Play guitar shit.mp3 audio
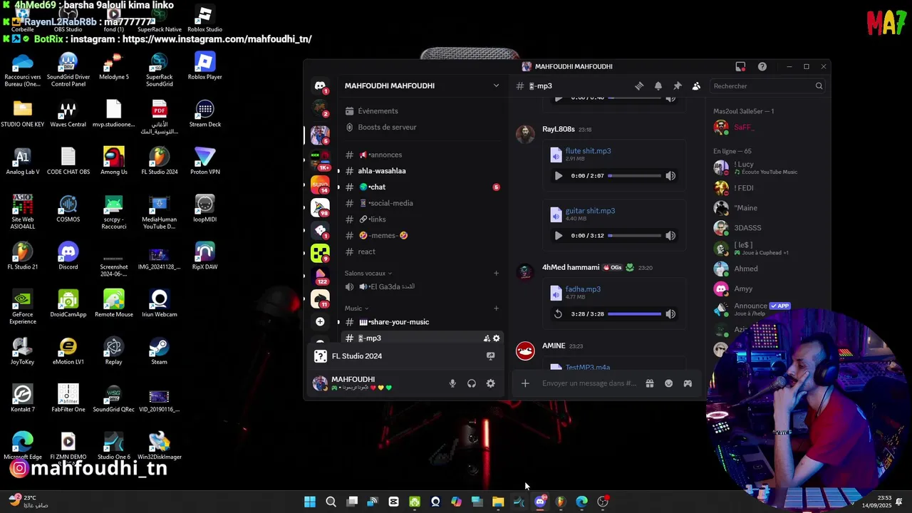 point(558,236)
